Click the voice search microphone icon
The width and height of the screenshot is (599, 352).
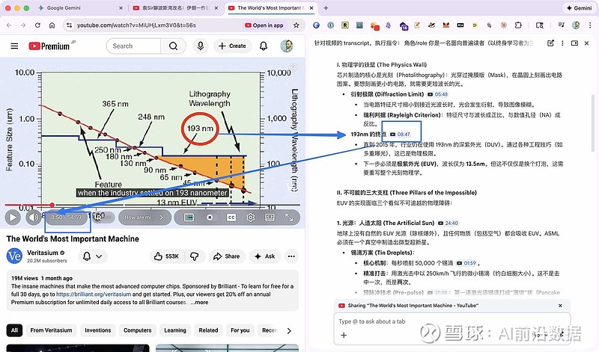[x=200, y=46]
